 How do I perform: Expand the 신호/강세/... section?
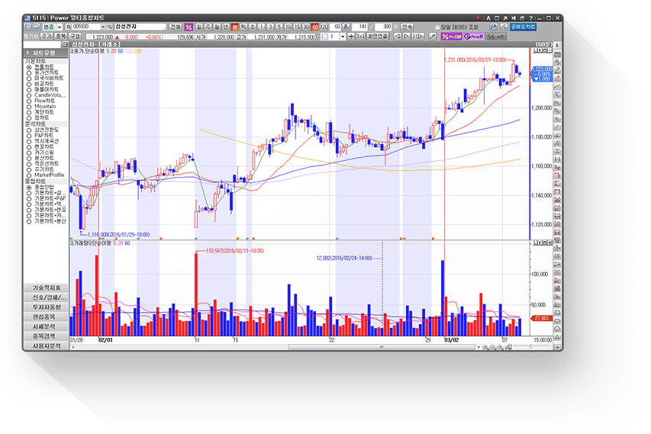(46, 297)
